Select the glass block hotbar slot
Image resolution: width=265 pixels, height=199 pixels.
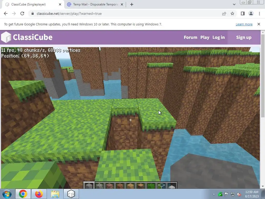point(161,186)
